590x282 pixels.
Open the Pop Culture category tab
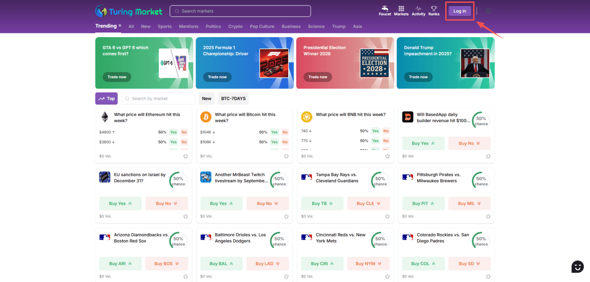click(262, 26)
